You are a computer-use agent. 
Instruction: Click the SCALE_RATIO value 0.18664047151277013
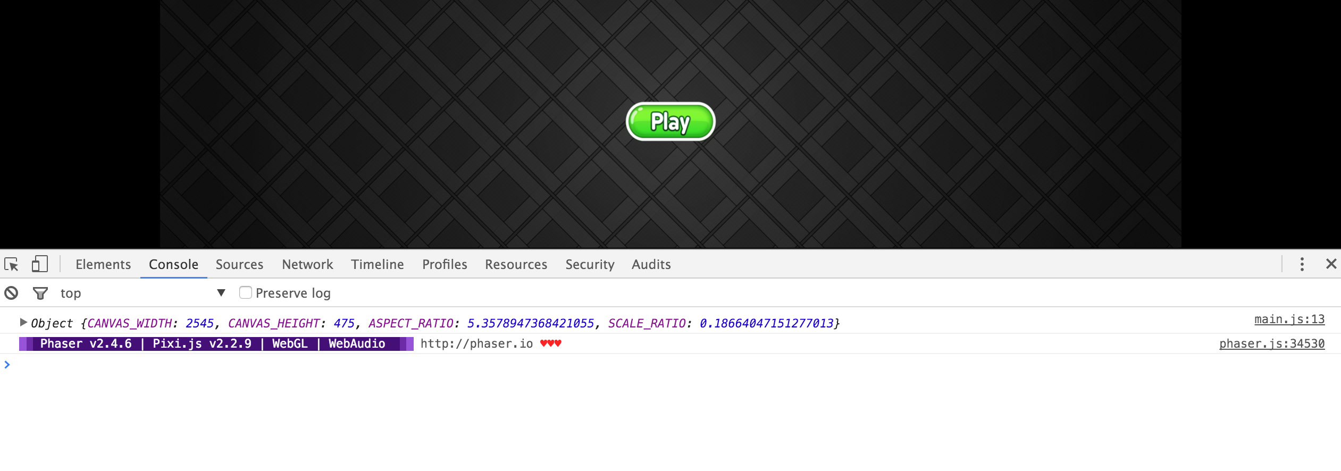[x=766, y=323]
